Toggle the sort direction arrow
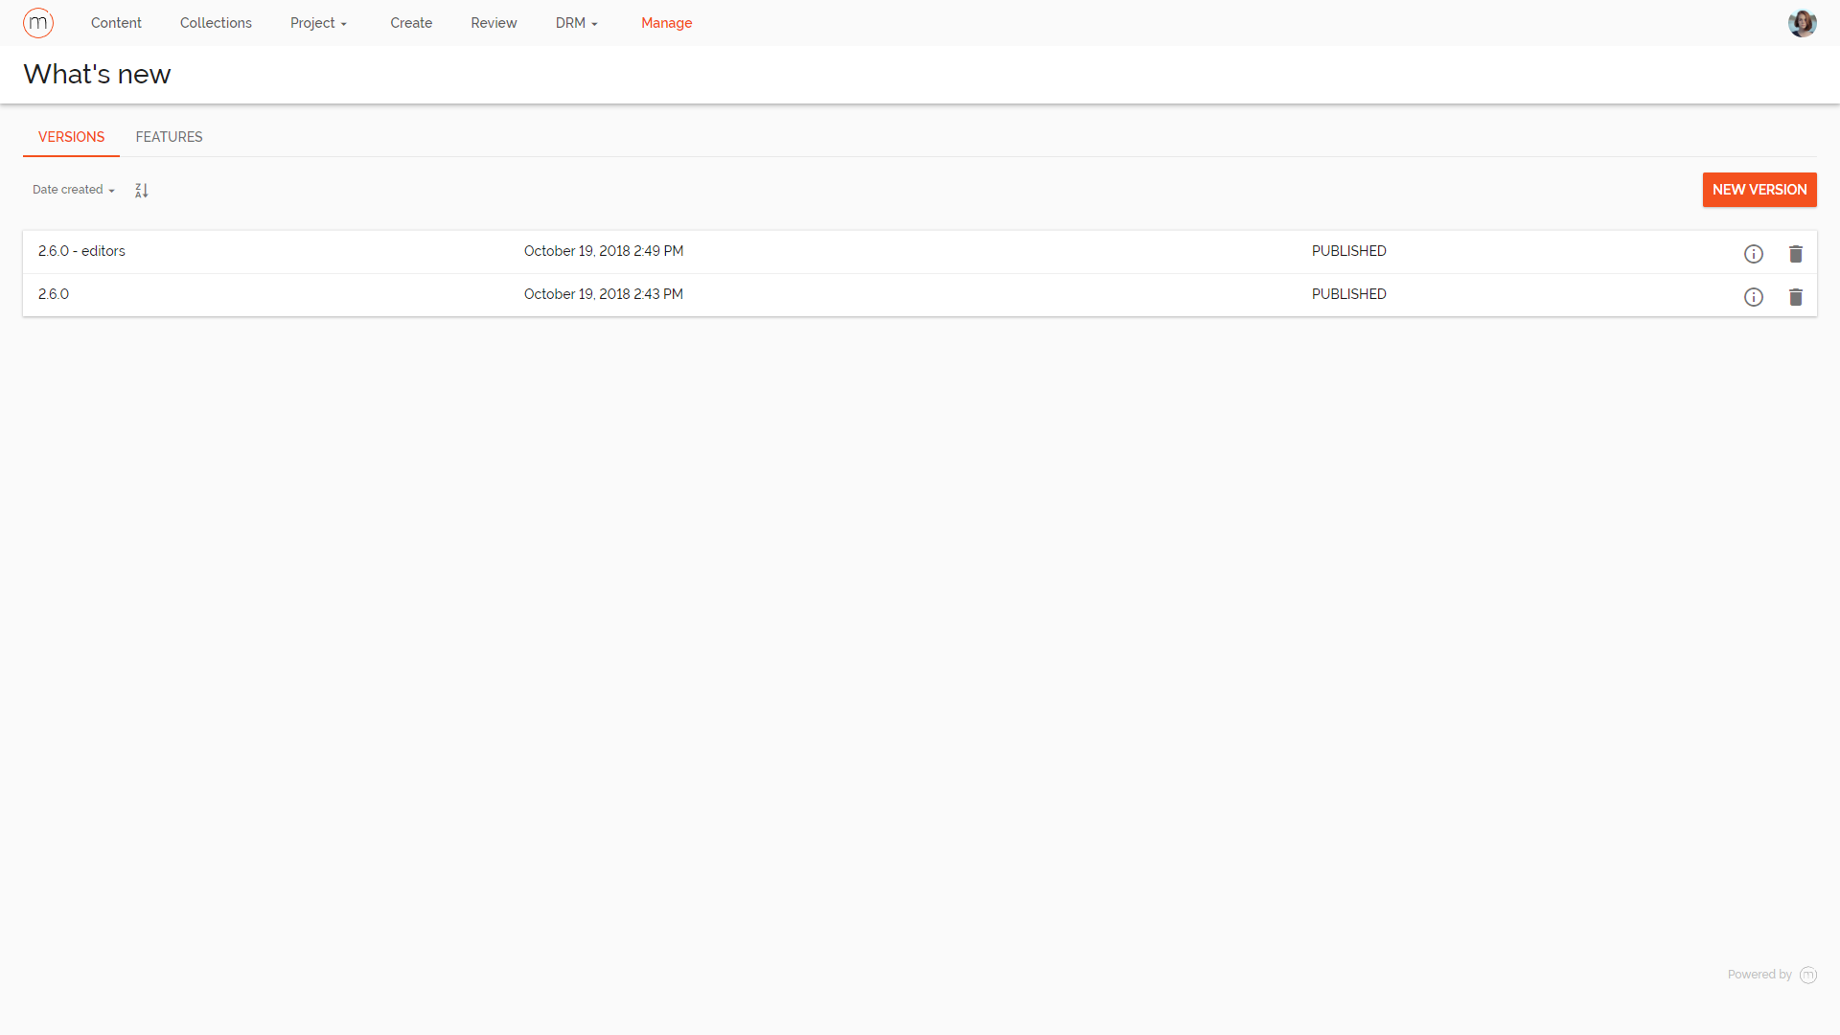The height and width of the screenshot is (1035, 1840). pos(140,190)
